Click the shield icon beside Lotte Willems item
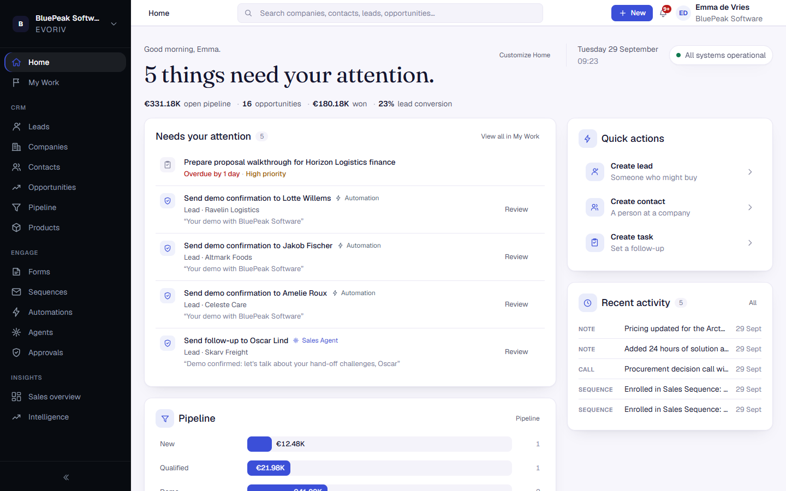786x491 pixels. [168, 201]
